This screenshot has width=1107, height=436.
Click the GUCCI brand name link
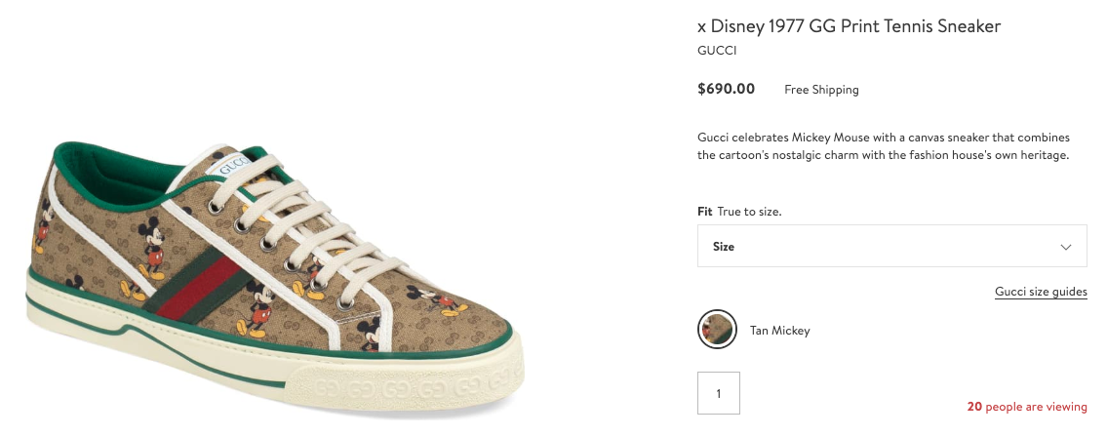tap(717, 50)
